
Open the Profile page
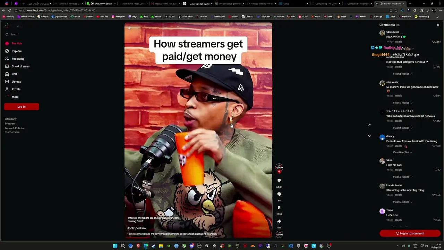pos(13,89)
